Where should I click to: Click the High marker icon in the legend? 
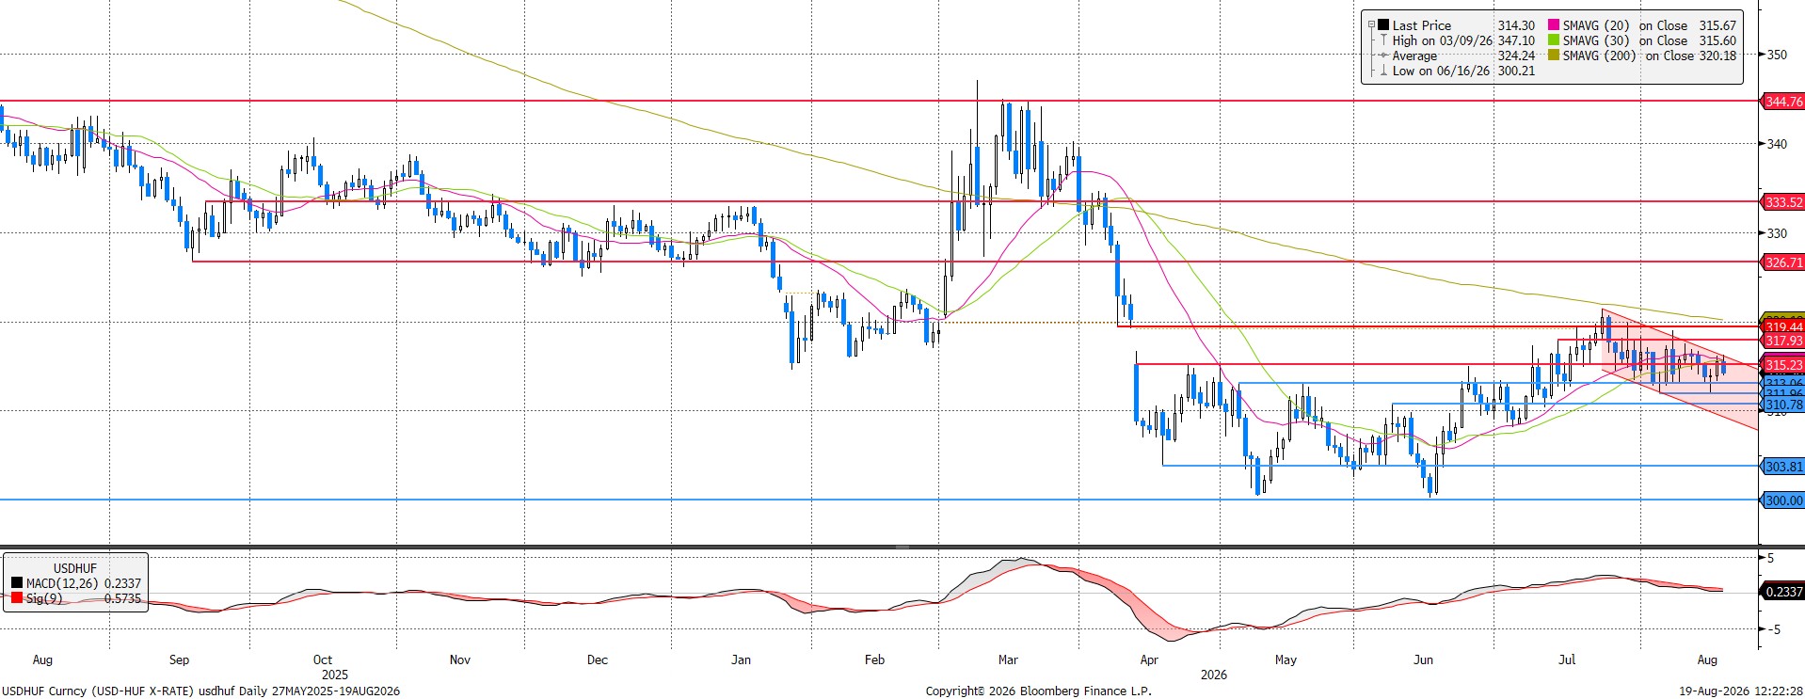1383,40
